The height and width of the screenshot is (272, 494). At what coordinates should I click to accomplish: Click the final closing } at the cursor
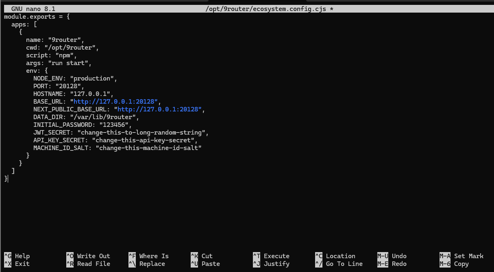click(x=5, y=179)
